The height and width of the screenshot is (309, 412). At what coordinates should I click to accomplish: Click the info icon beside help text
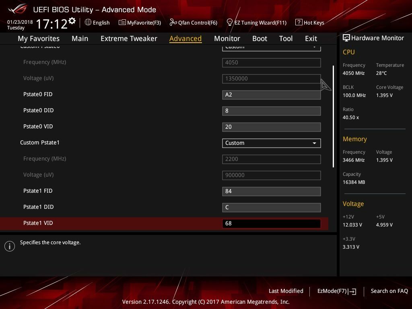pos(10,246)
